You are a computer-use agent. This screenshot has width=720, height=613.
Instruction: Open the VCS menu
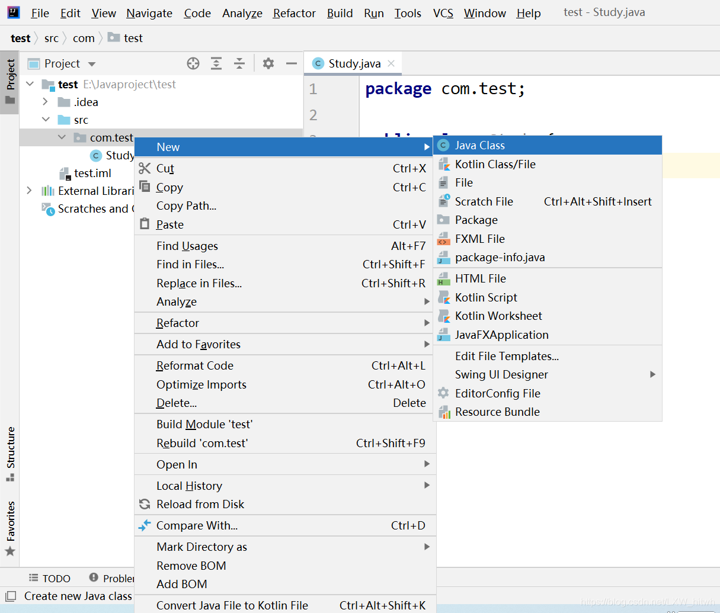443,13
